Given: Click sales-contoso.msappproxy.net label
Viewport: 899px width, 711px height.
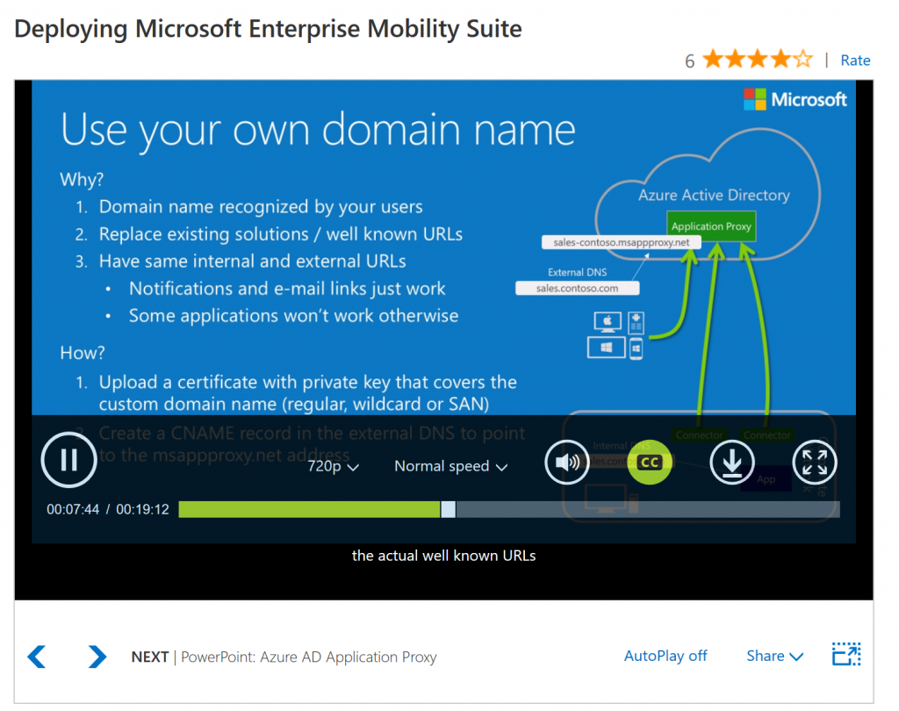Looking at the screenshot, I should click(621, 242).
